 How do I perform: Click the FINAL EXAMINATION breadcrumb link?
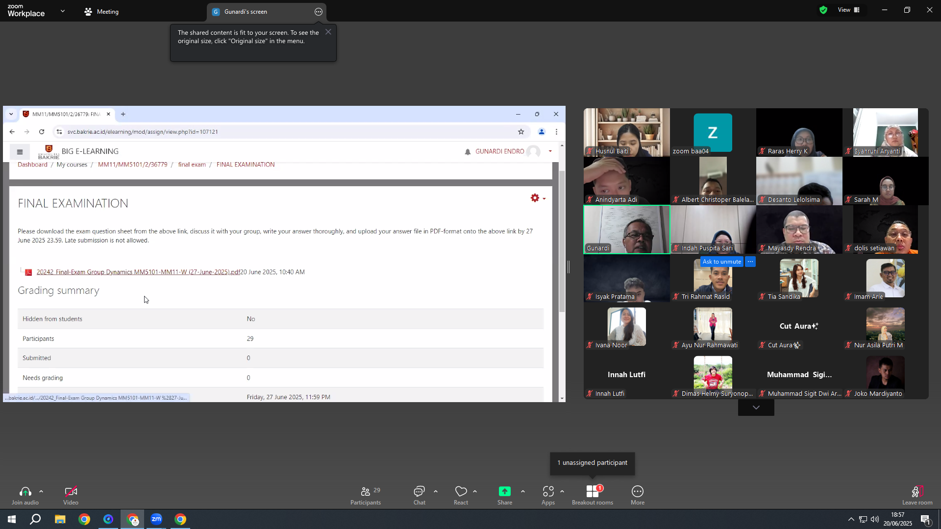[x=246, y=165]
